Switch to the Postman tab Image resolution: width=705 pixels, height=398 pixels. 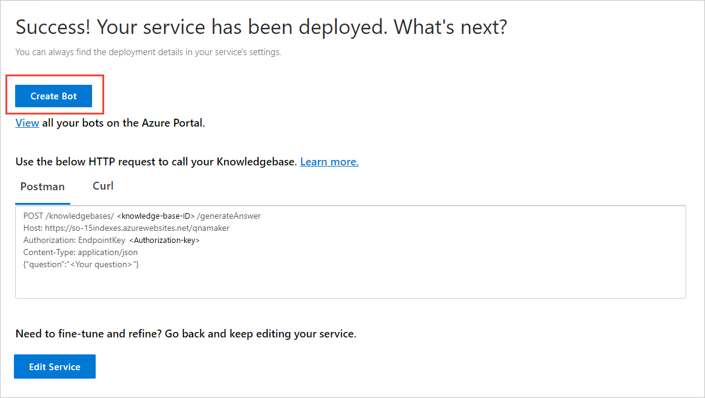[42, 187]
